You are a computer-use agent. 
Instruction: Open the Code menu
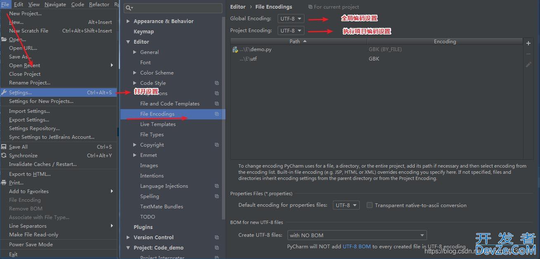[x=78, y=4]
